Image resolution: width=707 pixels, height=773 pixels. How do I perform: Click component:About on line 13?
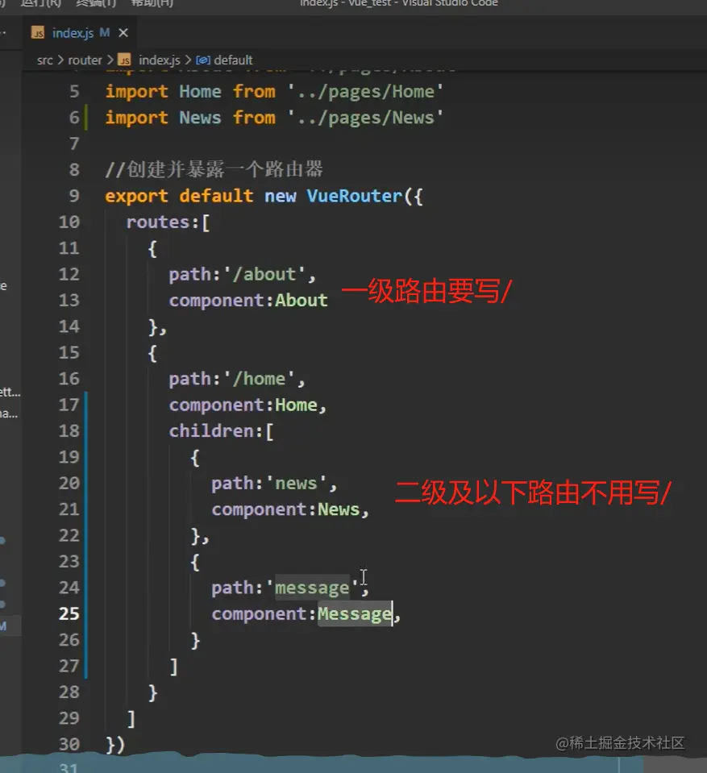point(248,301)
